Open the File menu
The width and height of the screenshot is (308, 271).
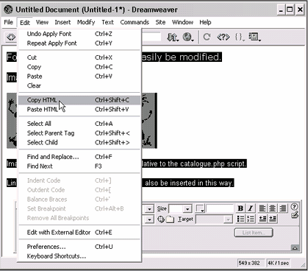(x=9, y=22)
